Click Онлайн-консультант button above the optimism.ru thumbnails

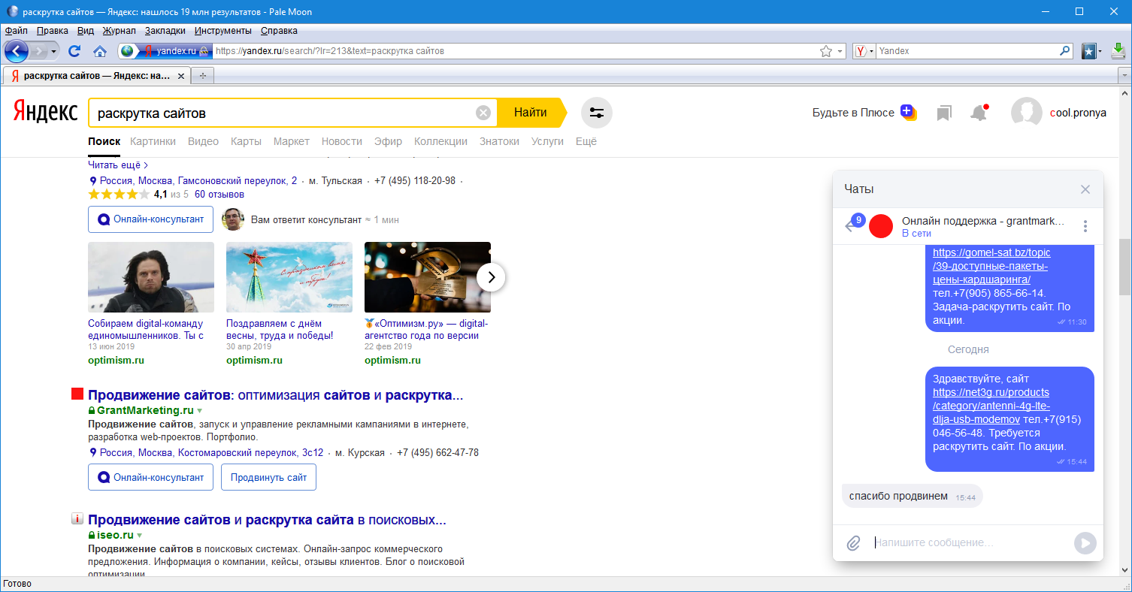[150, 219]
